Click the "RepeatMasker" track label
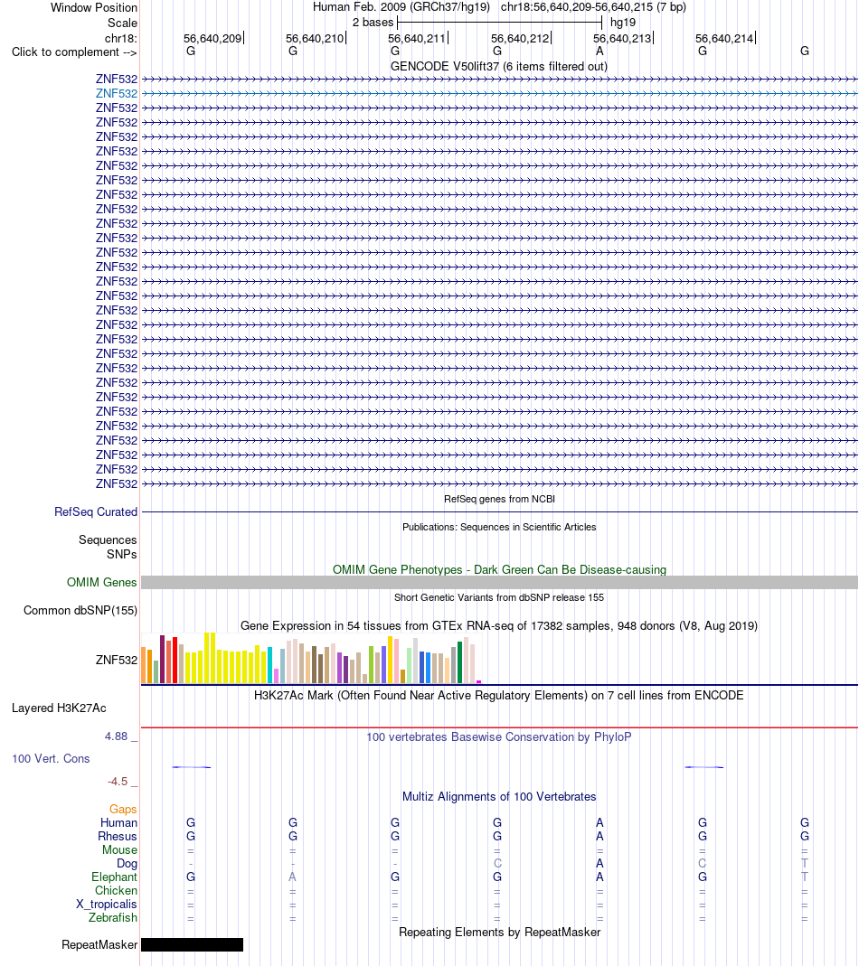Viewport: 859px width, 966px height. (99, 944)
